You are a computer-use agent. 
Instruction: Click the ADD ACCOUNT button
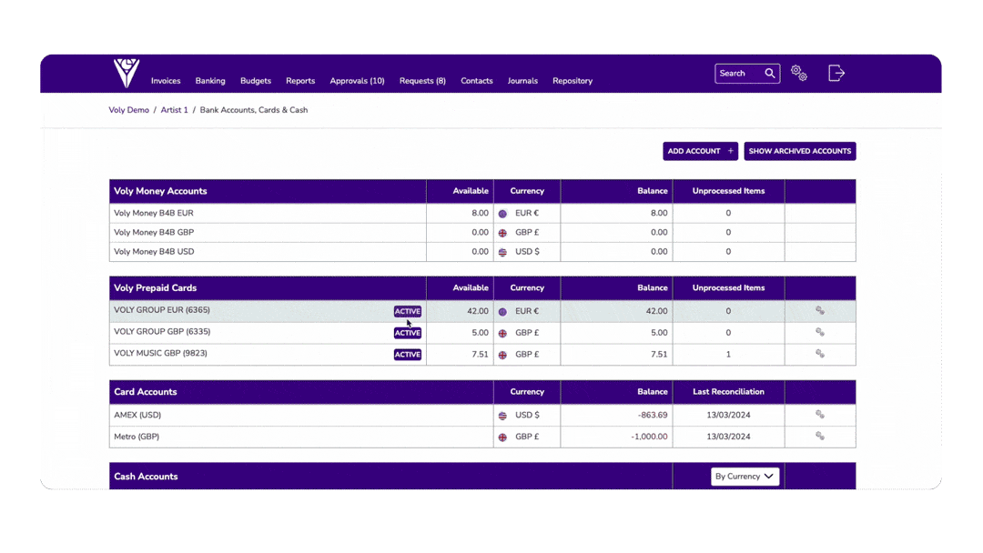tap(700, 151)
